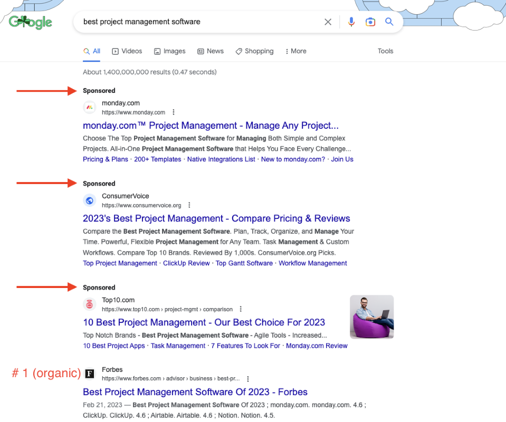This screenshot has height=422, width=506.
Task: Click the https://www.consumervoice.org URL text
Action: click(141, 205)
